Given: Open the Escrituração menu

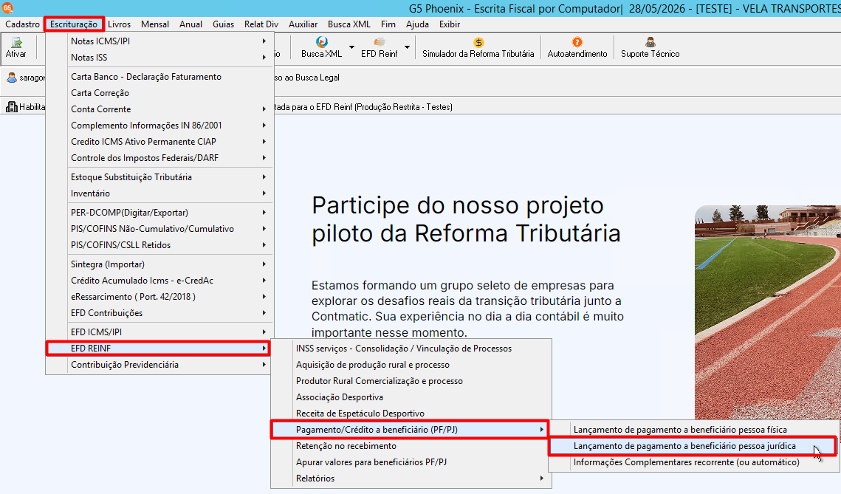Looking at the screenshot, I should pos(74,24).
